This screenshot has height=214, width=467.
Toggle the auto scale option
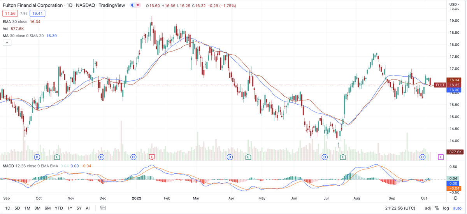pyautogui.click(x=456, y=208)
